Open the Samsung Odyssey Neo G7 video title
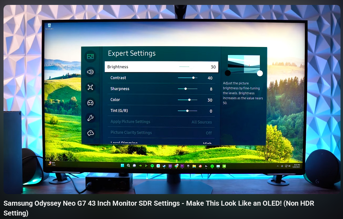Image resolution: width=343 pixels, height=219 pixels. point(159,208)
